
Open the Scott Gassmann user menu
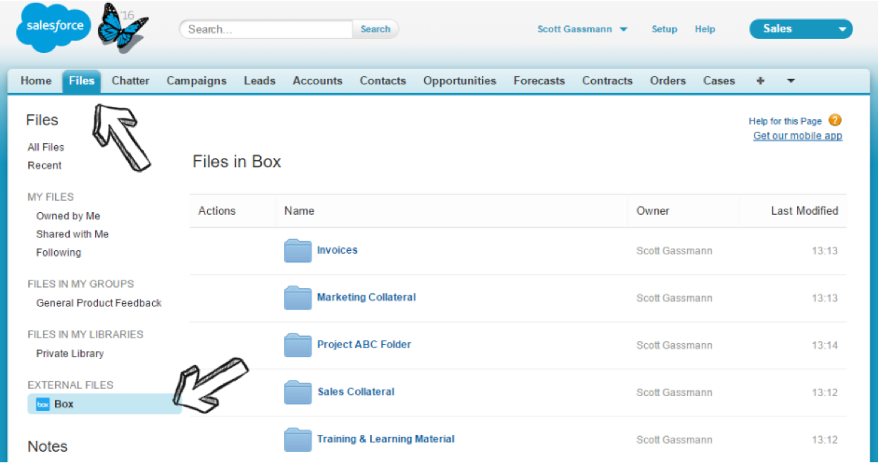click(x=582, y=29)
